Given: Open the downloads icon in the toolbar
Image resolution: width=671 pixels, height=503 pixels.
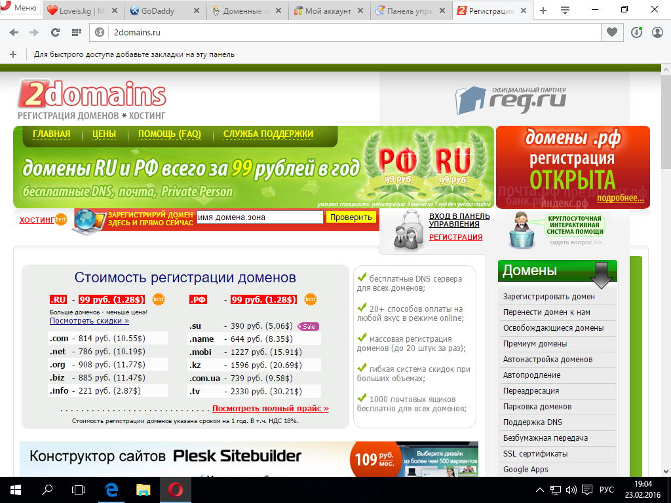Looking at the screenshot, I should (636, 32).
